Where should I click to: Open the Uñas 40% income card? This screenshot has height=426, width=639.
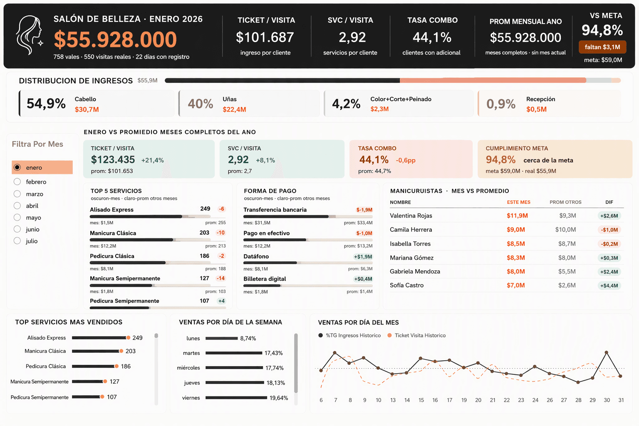(x=249, y=104)
